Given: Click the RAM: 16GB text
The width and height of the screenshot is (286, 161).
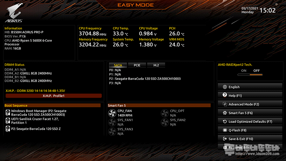Looking at the screenshot, I should coord(13,48).
